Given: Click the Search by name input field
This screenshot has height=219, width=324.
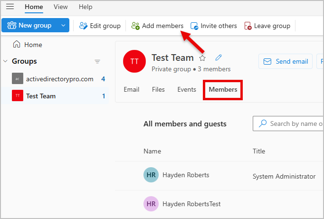Looking at the screenshot, I should point(288,124).
